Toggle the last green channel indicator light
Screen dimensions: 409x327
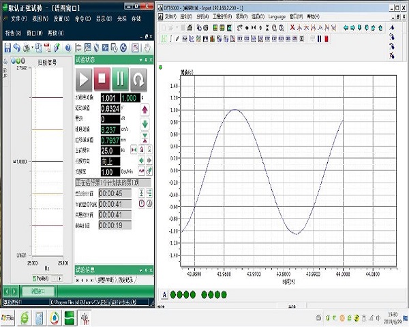pyautogui.click(x=223, y=294)
